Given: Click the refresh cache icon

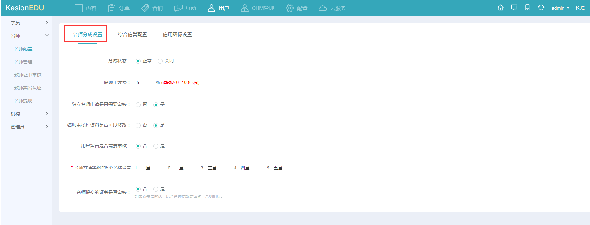Looking at the screenshot, I should (x=541, y=7).
